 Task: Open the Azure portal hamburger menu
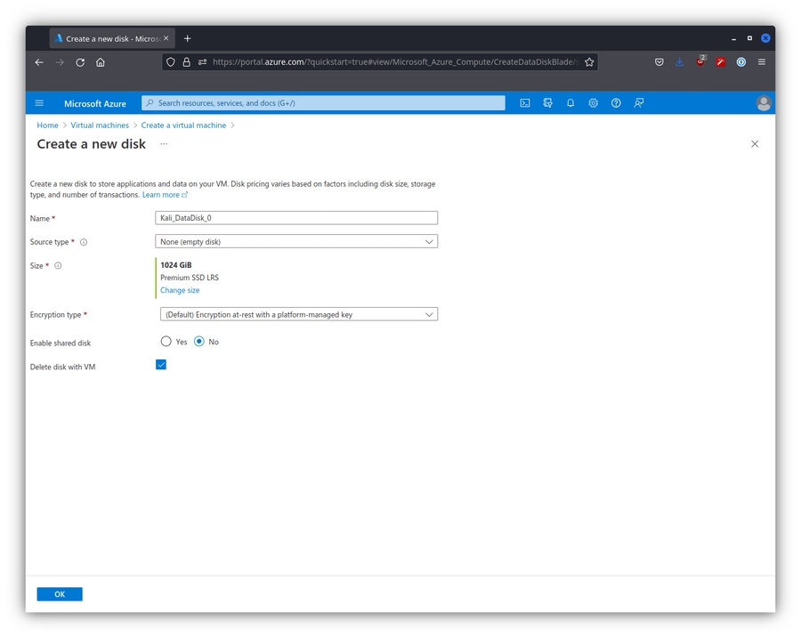point(39,103)
